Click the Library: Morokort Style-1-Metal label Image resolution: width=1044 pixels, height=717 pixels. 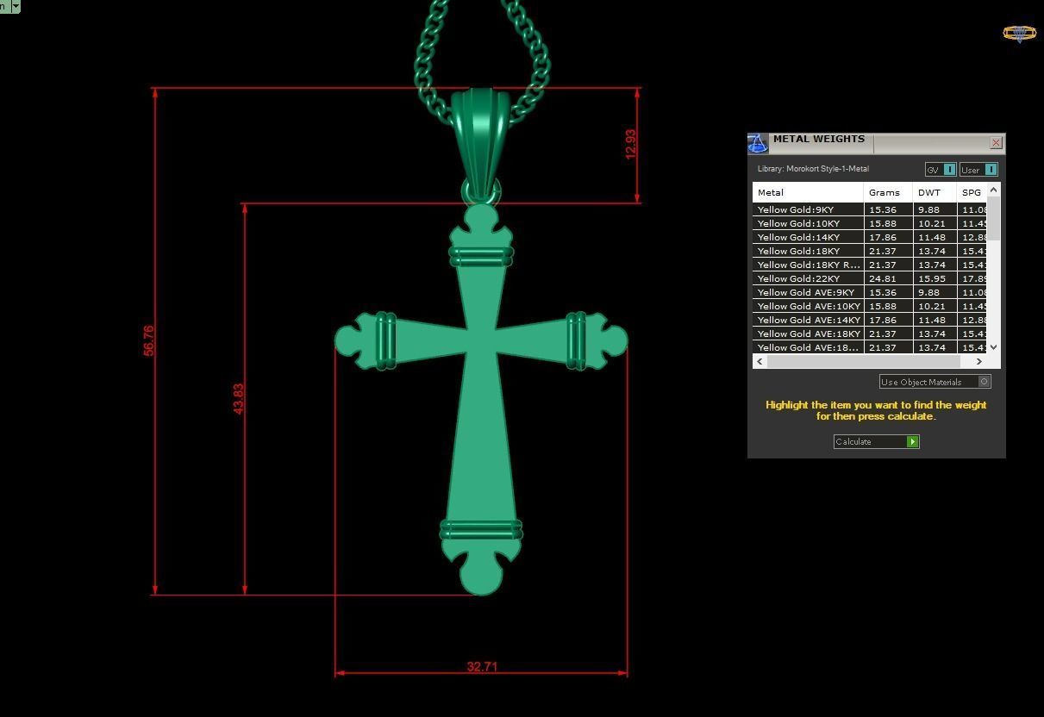pyautogui.click(x=813, y=169)
